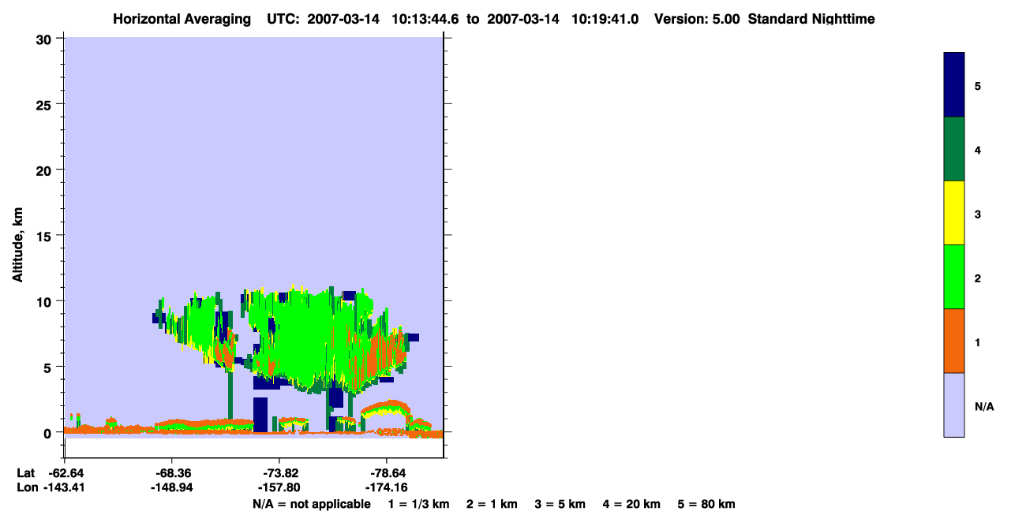Screen dimensions: 1026x526
Task: Click the color bar label 5
Action: [x=978, y=86]
